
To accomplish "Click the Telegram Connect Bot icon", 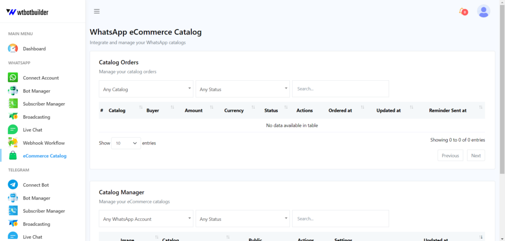I will [x=13, y=185].
